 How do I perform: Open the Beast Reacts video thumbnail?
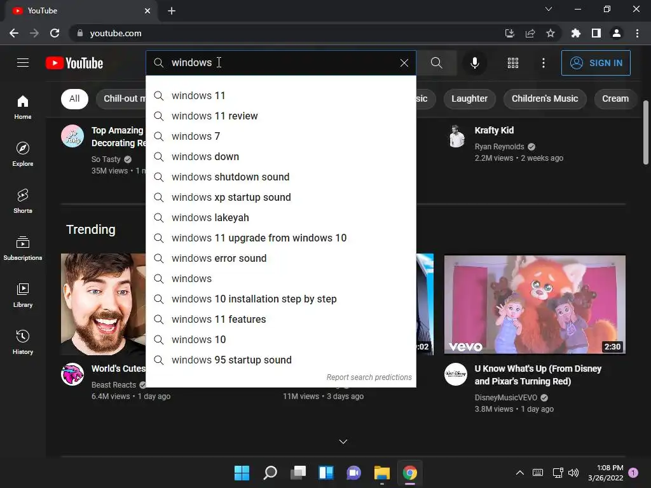coord(104,304)
